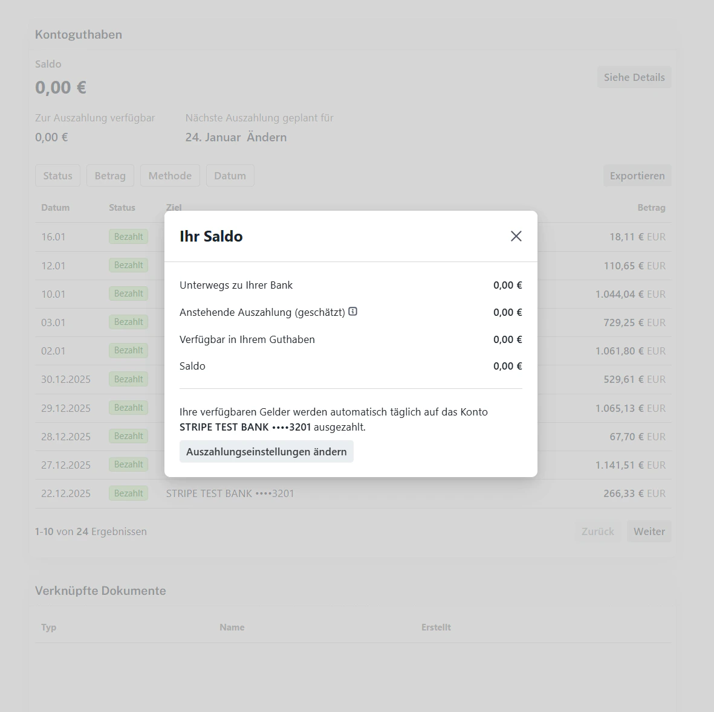Open the Methode filter
714x712 pixels.
pyautogui.click(x=170, y=175)
